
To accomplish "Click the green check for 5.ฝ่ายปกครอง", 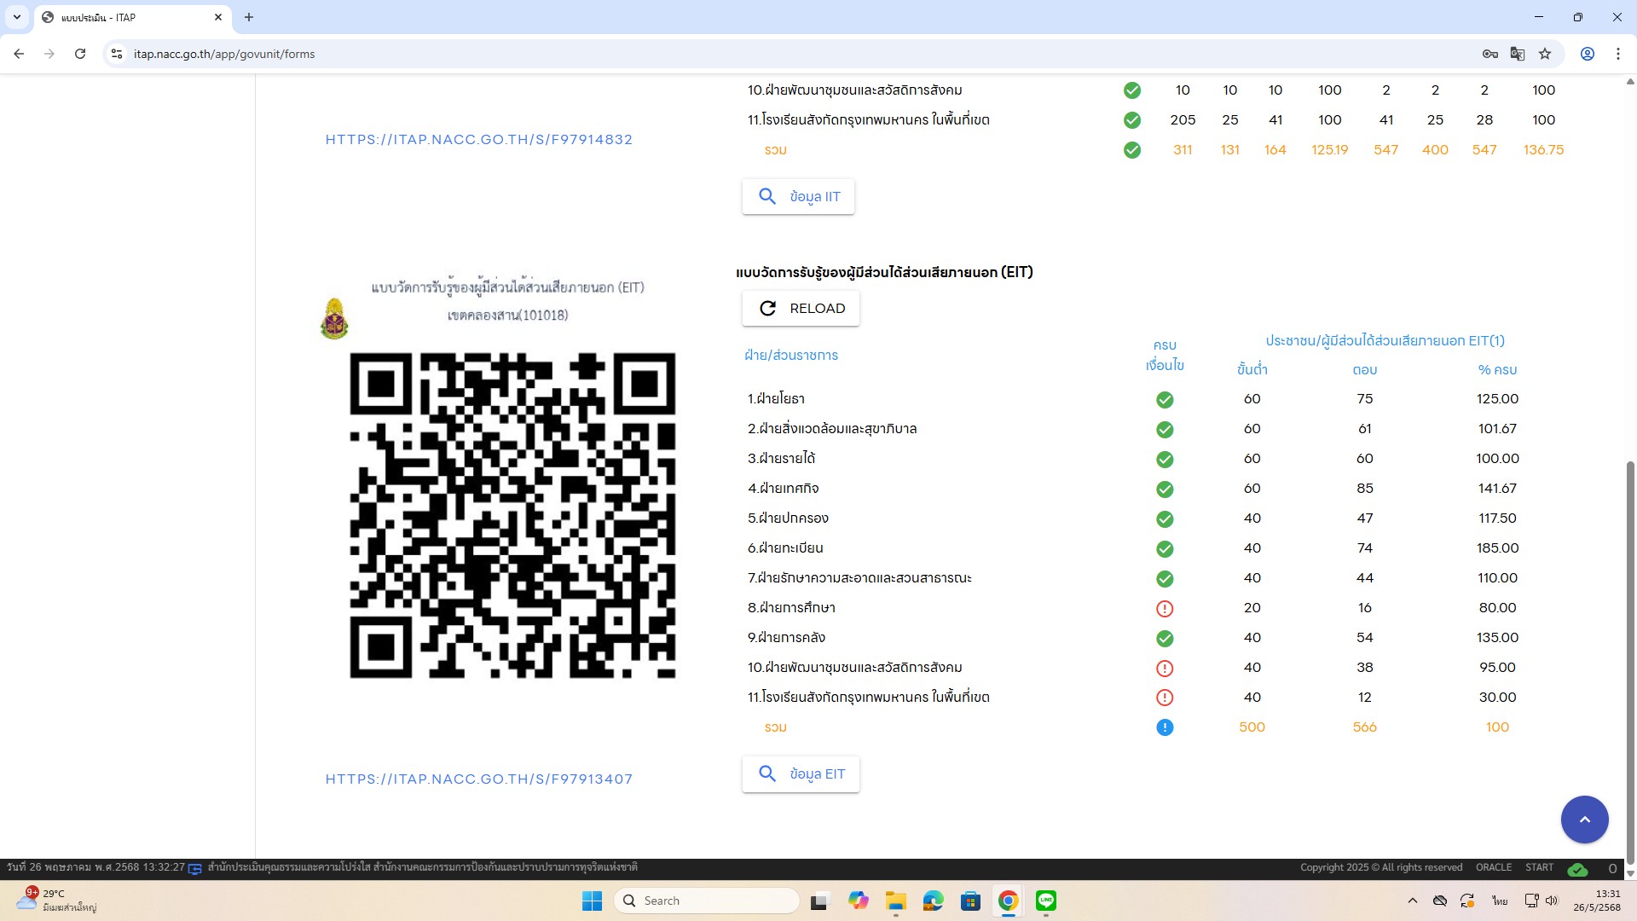I will click(1165, 519).
